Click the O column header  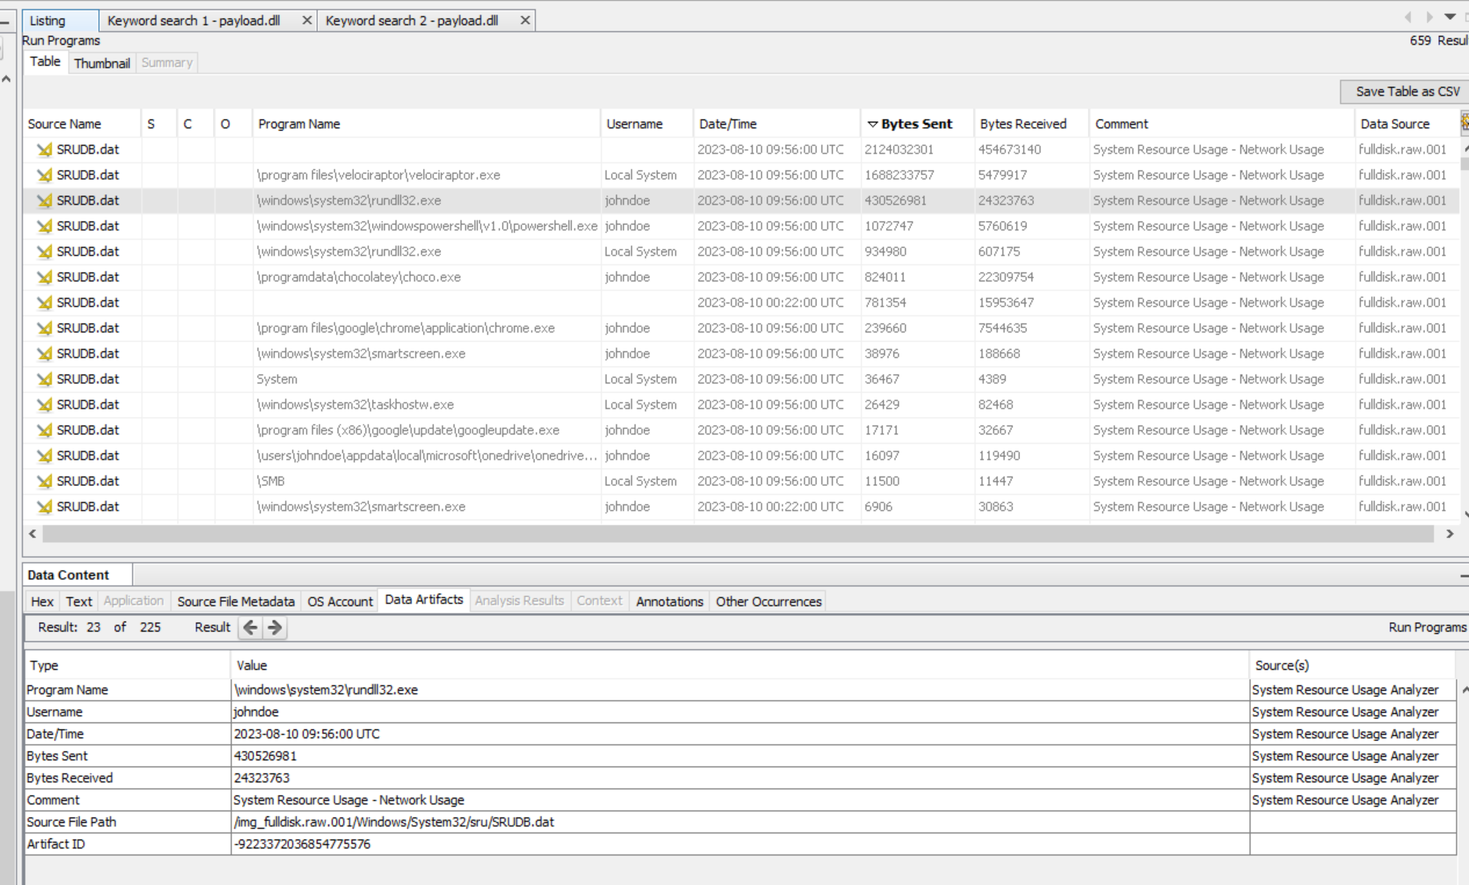click(233, 124)
